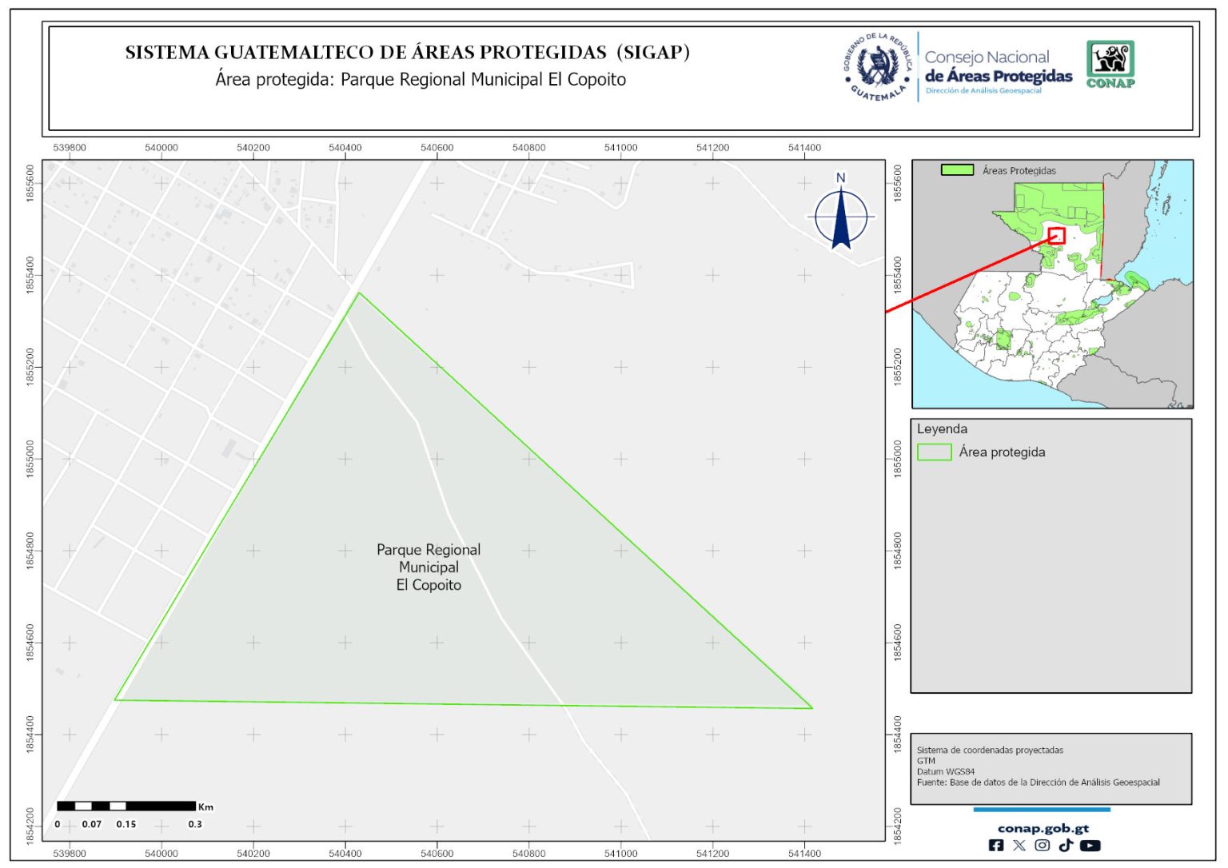
Task: Click the Área protegida legend swatch
Action: tap(934, 452)
